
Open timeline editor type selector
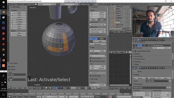click(x=10, y=97)
